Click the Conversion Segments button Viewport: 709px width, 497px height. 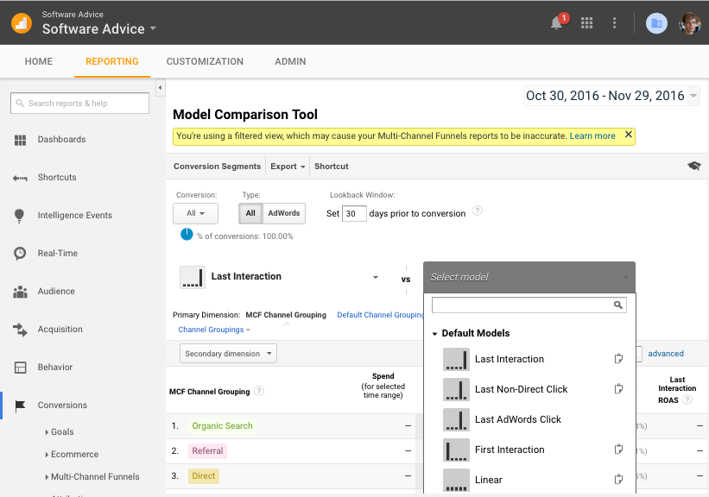(217, 166)
